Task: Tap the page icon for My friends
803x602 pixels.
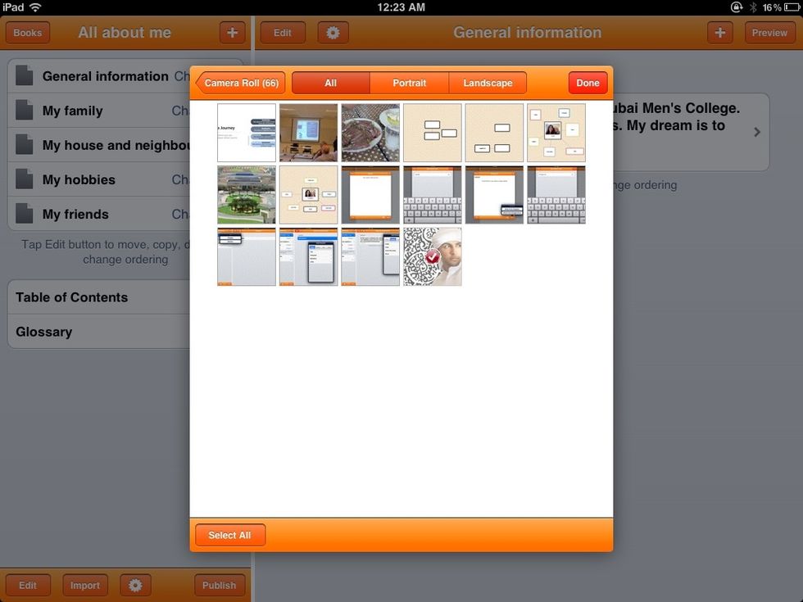Action: click(x=25, y=214)
